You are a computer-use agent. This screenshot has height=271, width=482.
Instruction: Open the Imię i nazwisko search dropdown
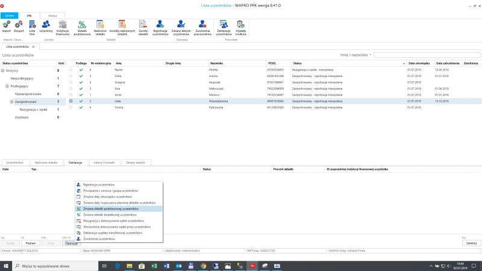pyautogui.click(x=355, y=55)
